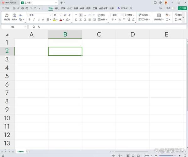188x157 pixels.
Task: Apply italic formatting icon
Action: [34, 19]
